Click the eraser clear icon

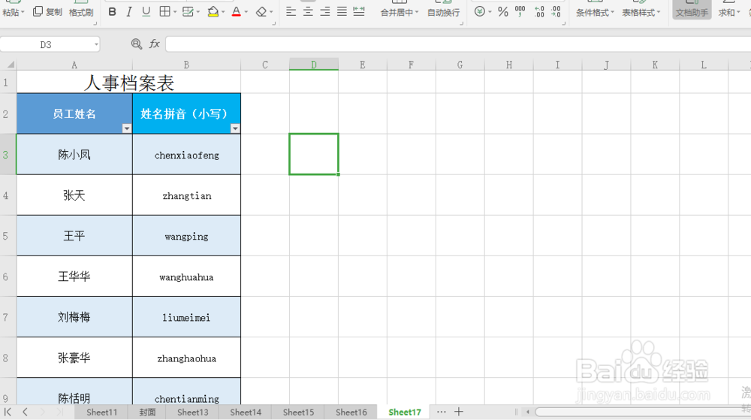tap(261, 12)
